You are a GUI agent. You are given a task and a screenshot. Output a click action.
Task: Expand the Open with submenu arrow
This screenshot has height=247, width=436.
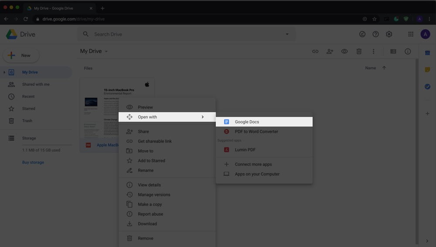[x=202, y=117]
